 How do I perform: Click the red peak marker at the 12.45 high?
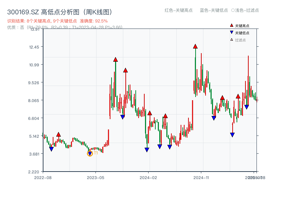tap(195, 46)
